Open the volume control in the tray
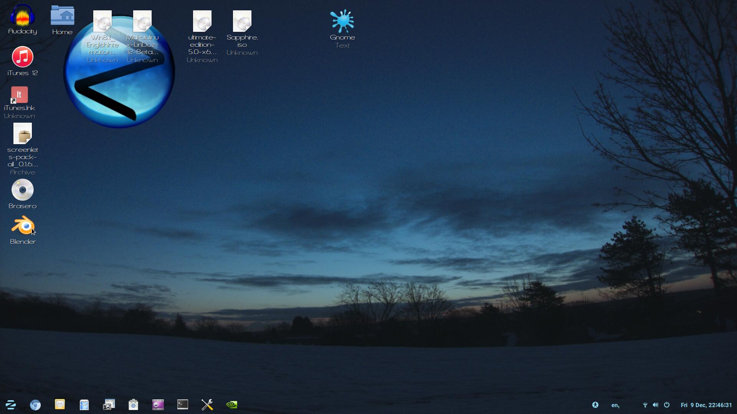737x414 pixels. point(656,405)
